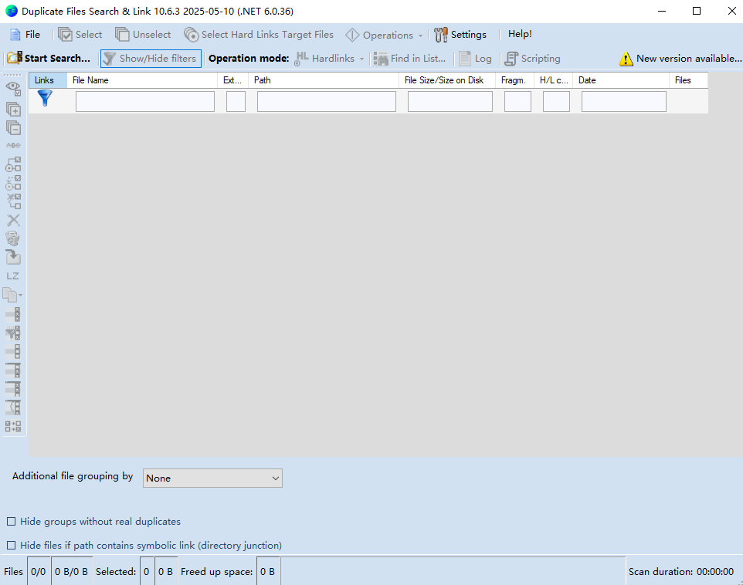The width and height of the screenshot is (743, 585).
Task: Click the yellow warning triangle icon
Action: [626, 59]
